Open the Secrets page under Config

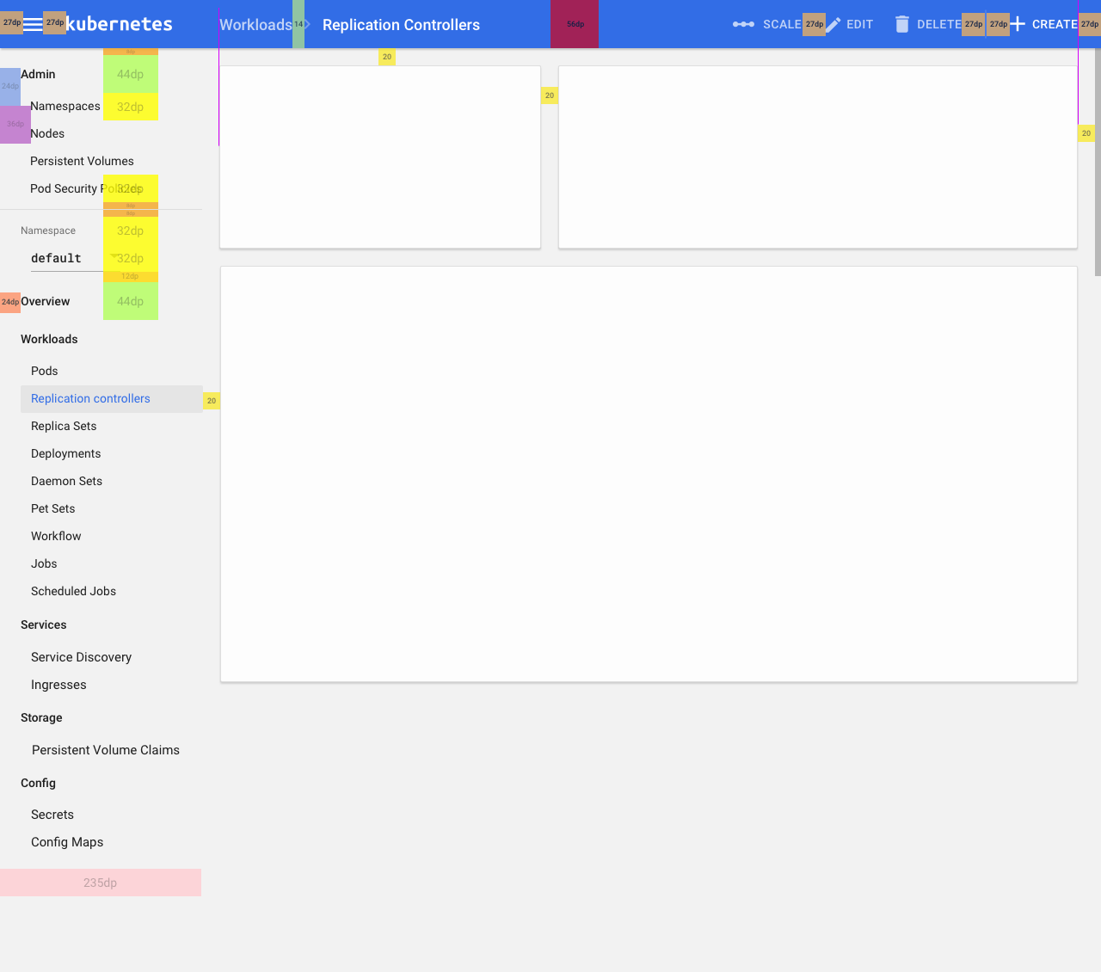(x=52, y=815)
